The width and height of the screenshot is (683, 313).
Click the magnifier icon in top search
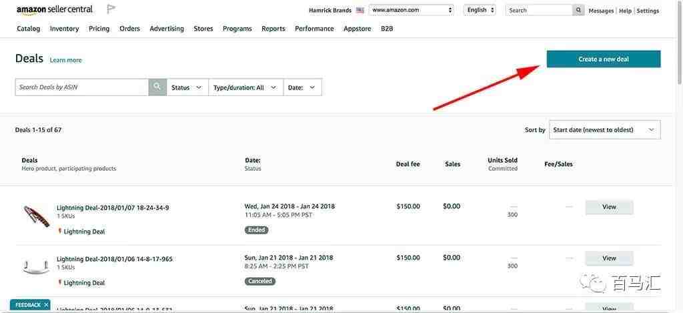pos(578,10)
